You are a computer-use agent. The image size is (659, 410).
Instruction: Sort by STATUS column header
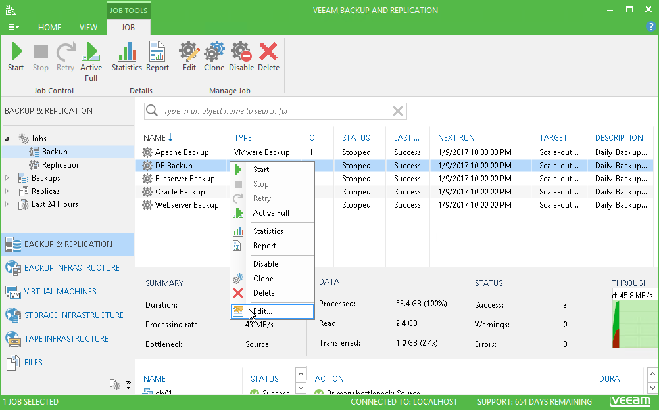[x=356, y=138]
